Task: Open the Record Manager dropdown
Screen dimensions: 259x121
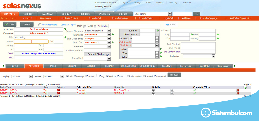Action: (109, 31)
